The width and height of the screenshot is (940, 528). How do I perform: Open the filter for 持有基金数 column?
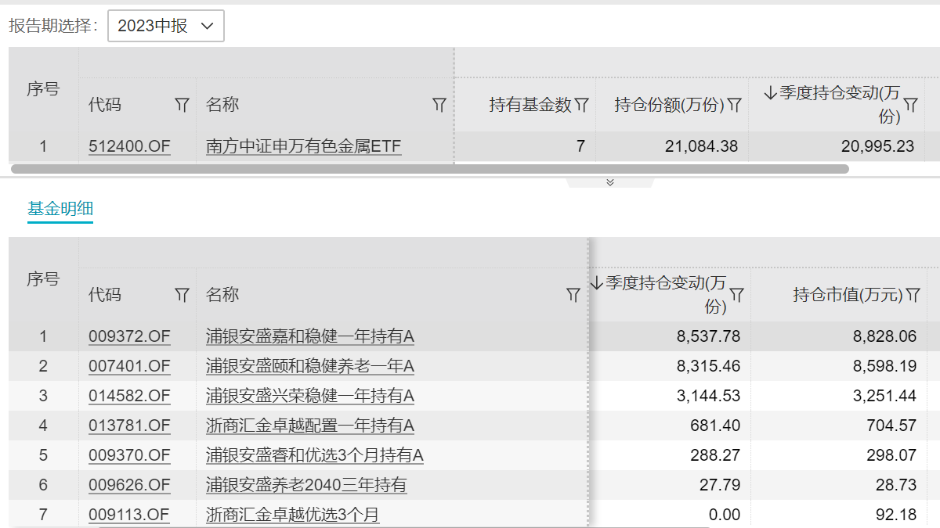[582, 105]
